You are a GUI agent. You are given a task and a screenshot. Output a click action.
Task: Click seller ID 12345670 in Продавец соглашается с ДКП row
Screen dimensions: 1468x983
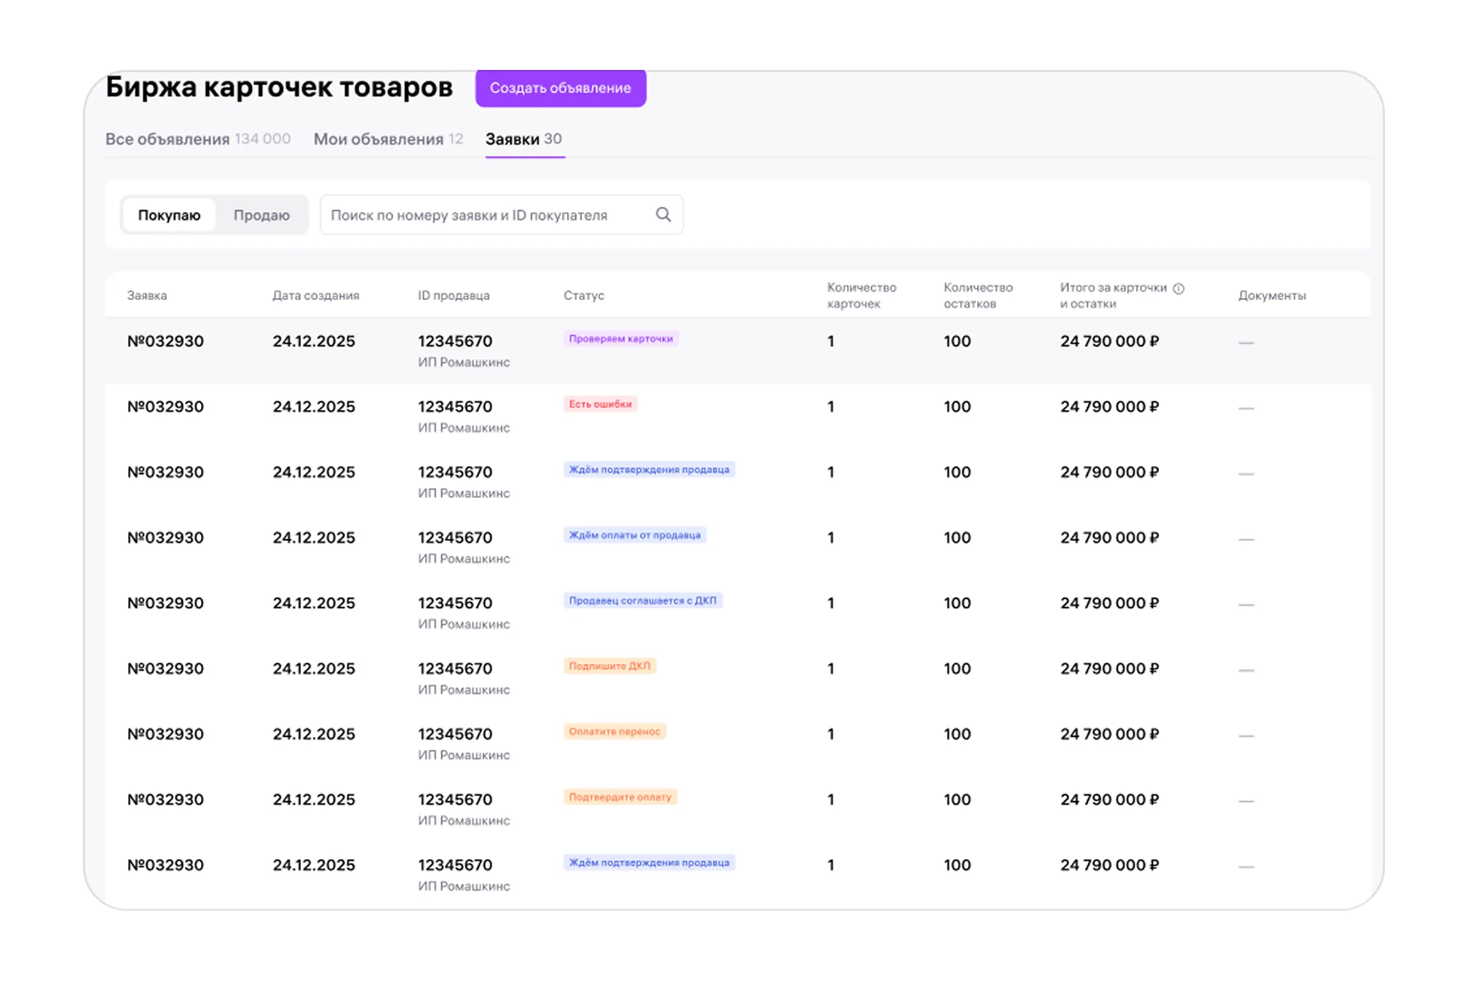455,604
